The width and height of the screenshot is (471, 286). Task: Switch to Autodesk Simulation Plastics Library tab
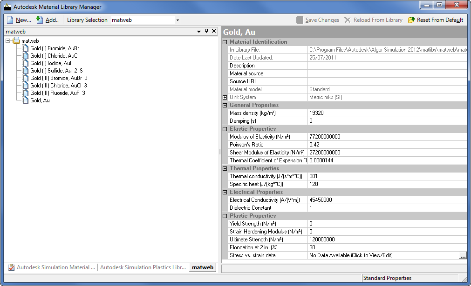point(143,267)
